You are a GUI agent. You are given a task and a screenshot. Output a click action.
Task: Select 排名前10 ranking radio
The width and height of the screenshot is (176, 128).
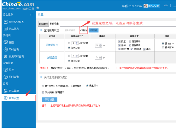click(x=163, y=43)
